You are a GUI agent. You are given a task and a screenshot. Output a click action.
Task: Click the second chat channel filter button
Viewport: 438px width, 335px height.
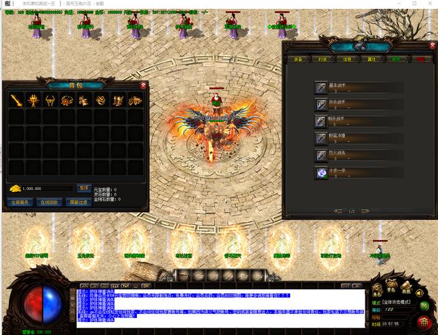click(94, 286)
